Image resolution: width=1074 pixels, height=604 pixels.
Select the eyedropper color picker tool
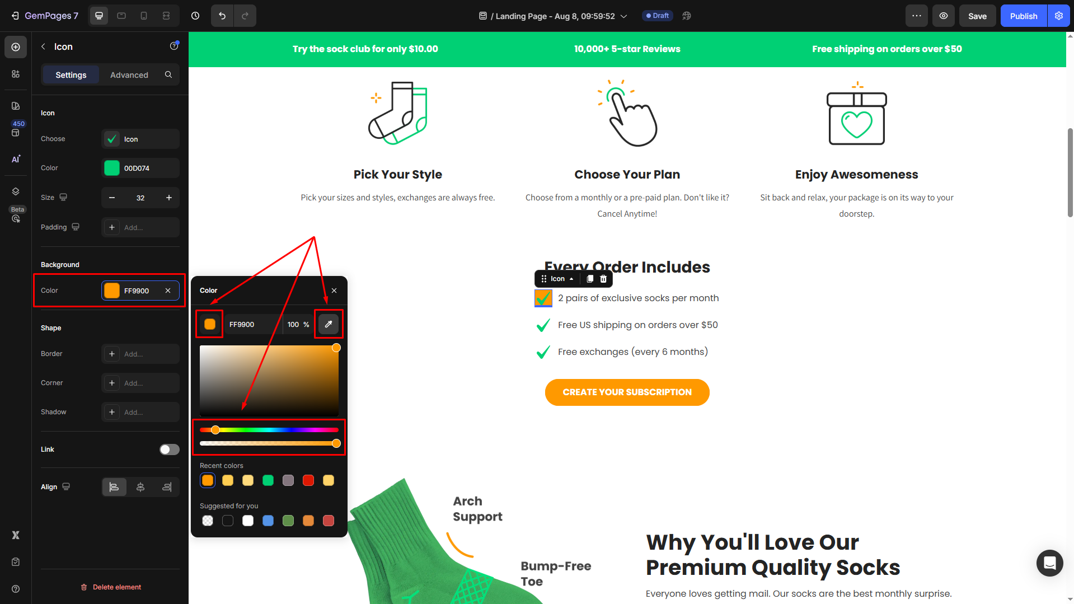pyautogui.click(x=329, y=324)
